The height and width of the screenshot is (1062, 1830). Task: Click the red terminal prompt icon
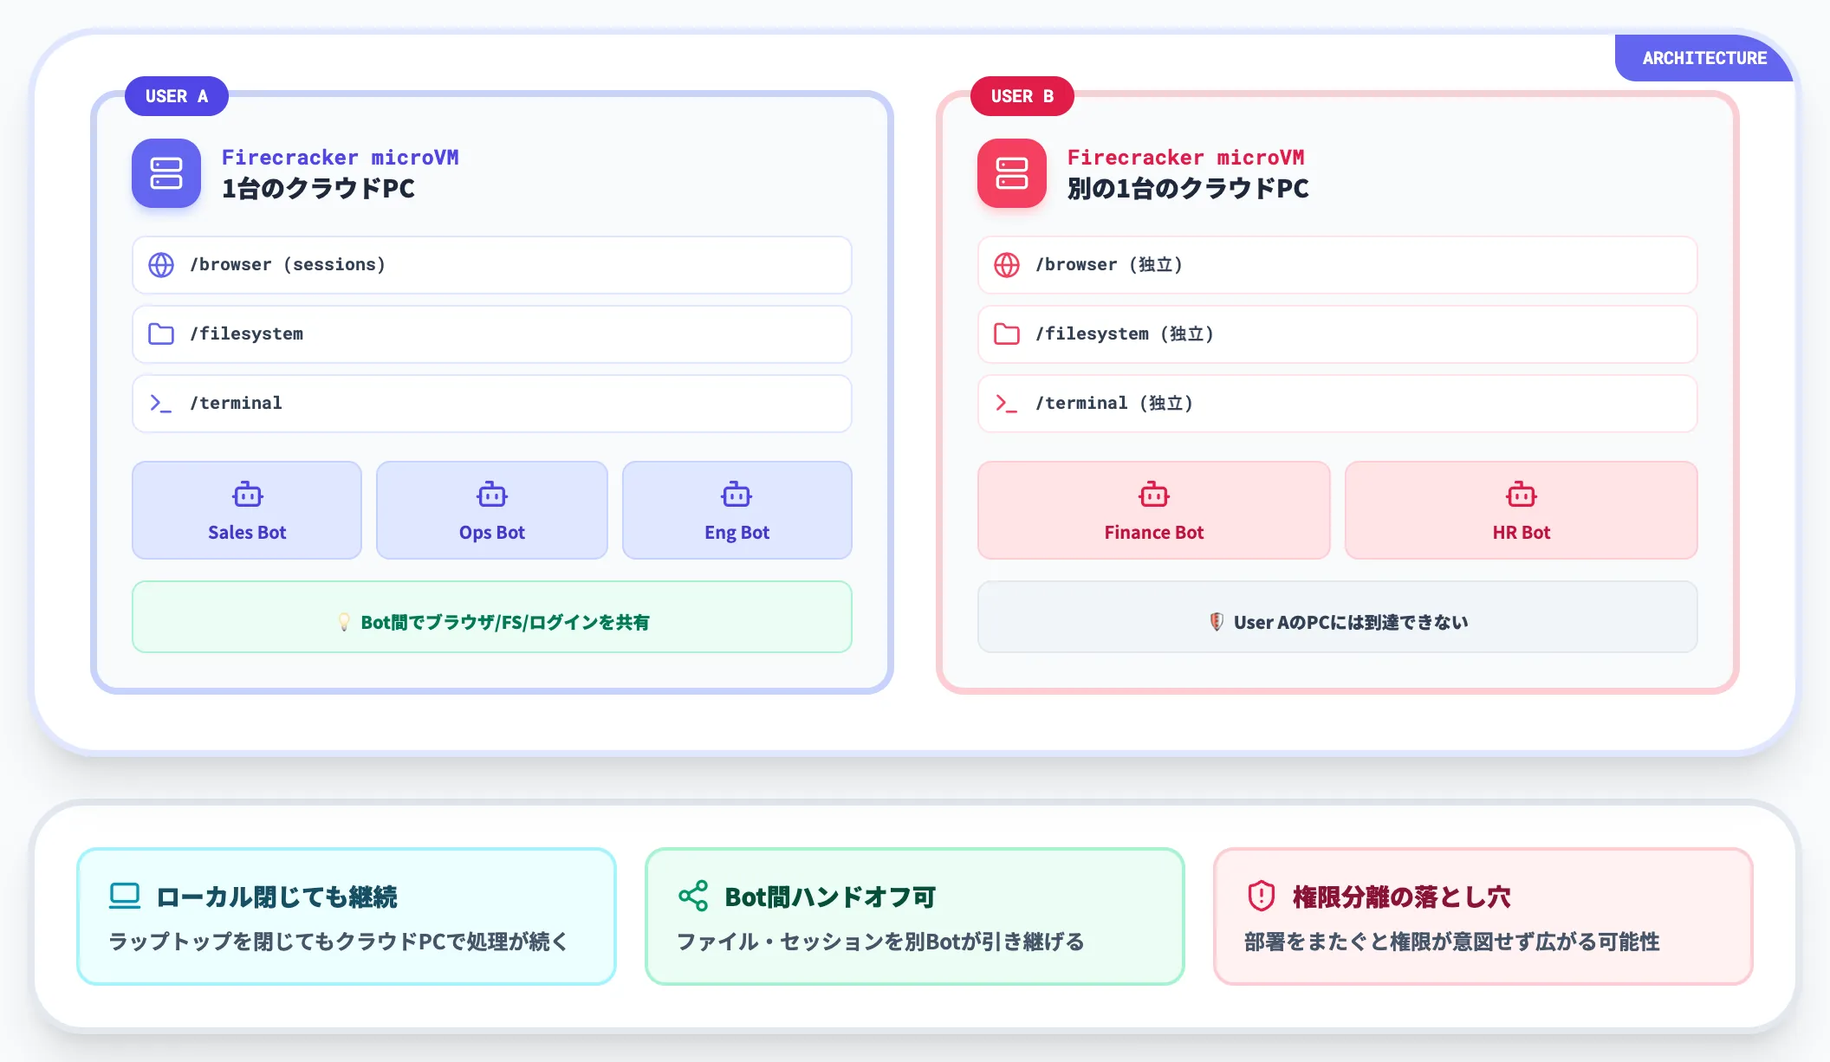(x=1007, y=404)
